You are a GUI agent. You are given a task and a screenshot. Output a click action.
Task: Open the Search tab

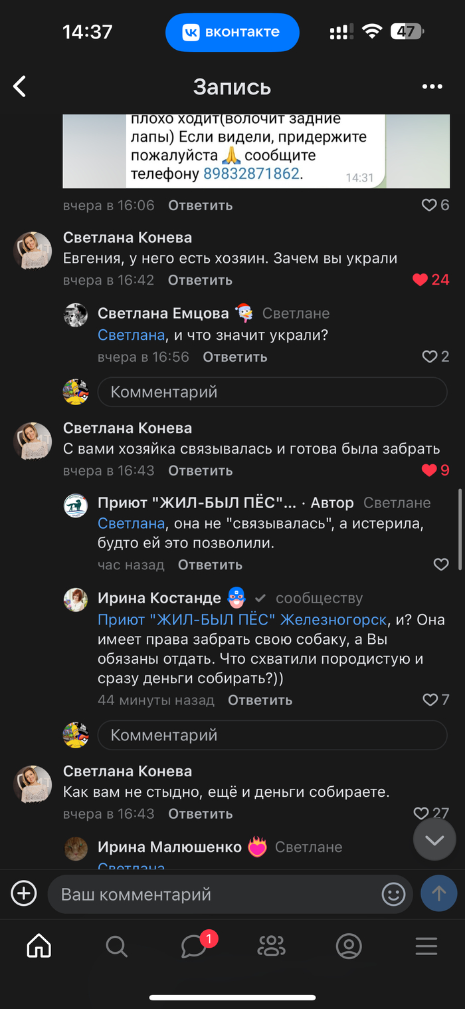tap(116, 946)
